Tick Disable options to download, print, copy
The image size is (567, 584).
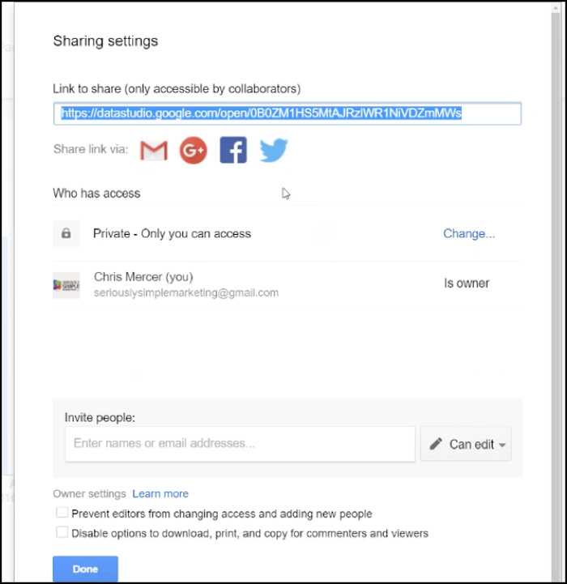point(62,532)
